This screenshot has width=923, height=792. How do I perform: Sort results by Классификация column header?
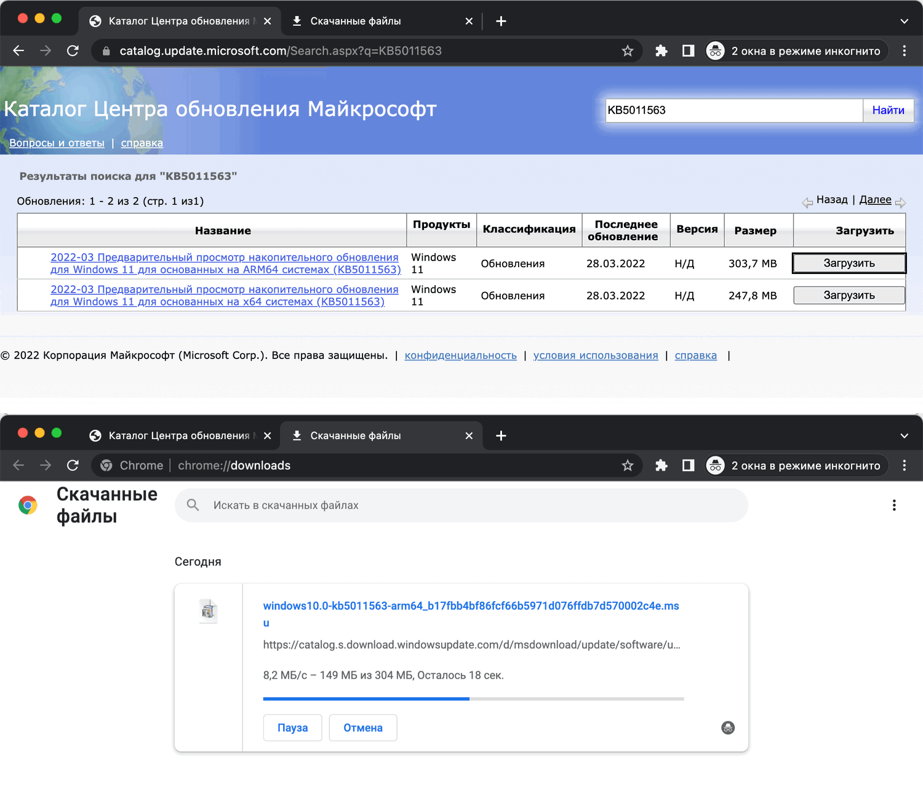pyautogui.click(x=529, y=229)
